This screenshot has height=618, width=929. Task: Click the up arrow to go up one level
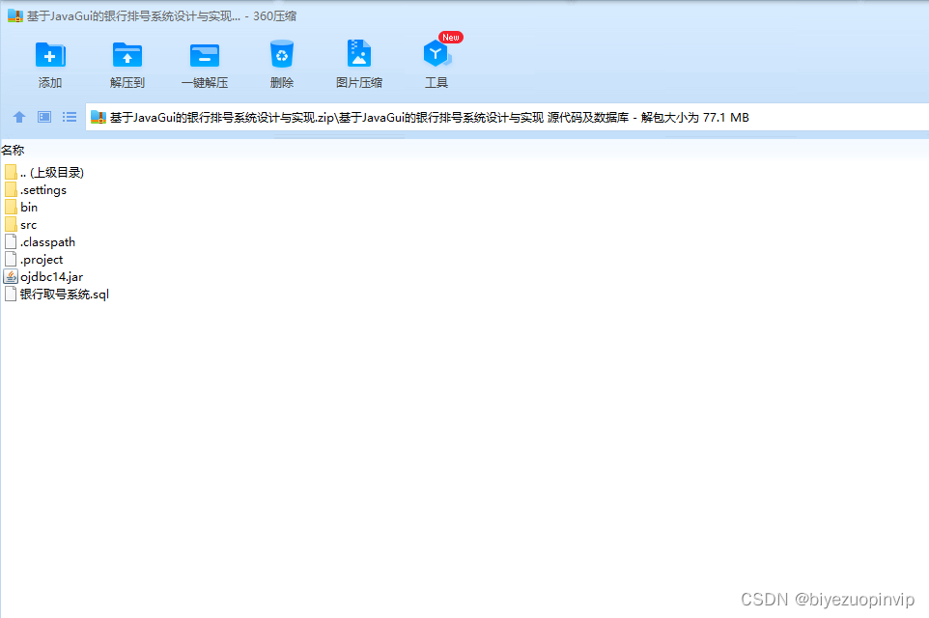click(19, 117)
